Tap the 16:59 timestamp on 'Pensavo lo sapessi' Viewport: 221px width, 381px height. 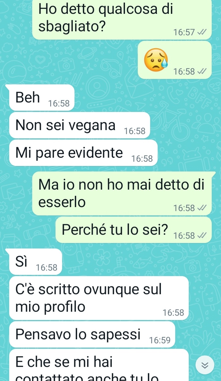[160, 340]
